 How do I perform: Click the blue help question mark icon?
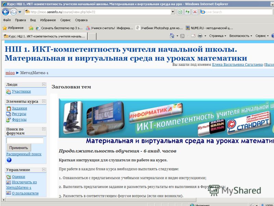click(x=9, y=160)
